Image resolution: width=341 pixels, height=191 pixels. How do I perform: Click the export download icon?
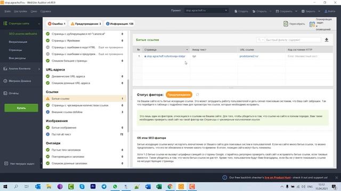coord(327,40)
